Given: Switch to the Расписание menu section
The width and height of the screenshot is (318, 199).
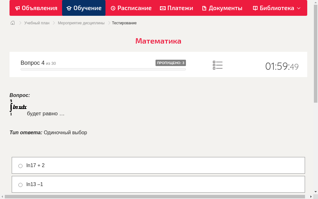Looking at the screenshot, I should (x=131, y=8).
